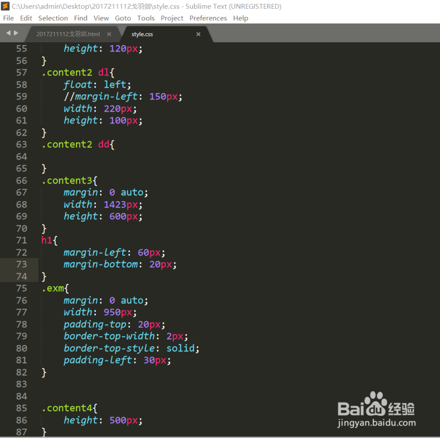Click line number 87 in the gutter
This screenshot has height=438, width=440.
[22, 432]
